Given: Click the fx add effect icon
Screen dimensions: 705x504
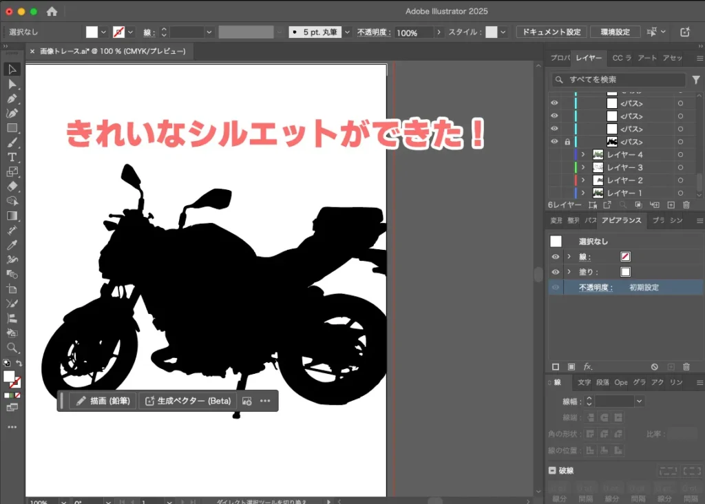Looking at the screenshot, I should pyautogui.click(x=588, y=367).
